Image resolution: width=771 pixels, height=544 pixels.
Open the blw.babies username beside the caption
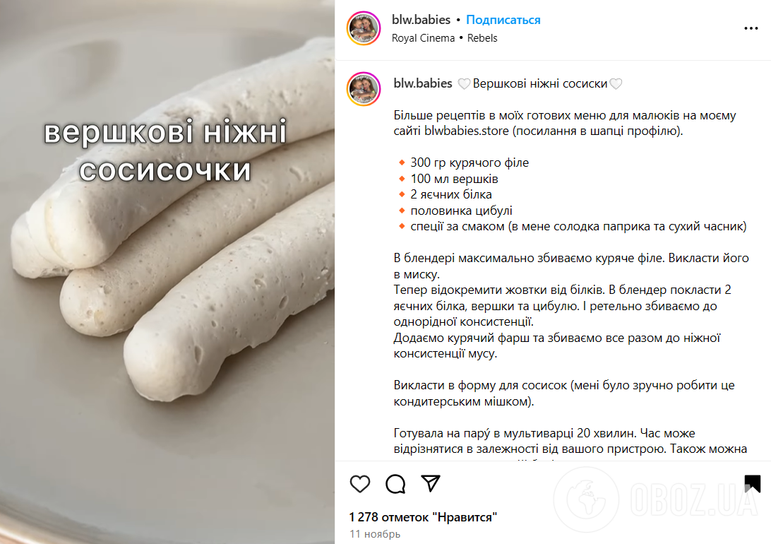[423, 83]
